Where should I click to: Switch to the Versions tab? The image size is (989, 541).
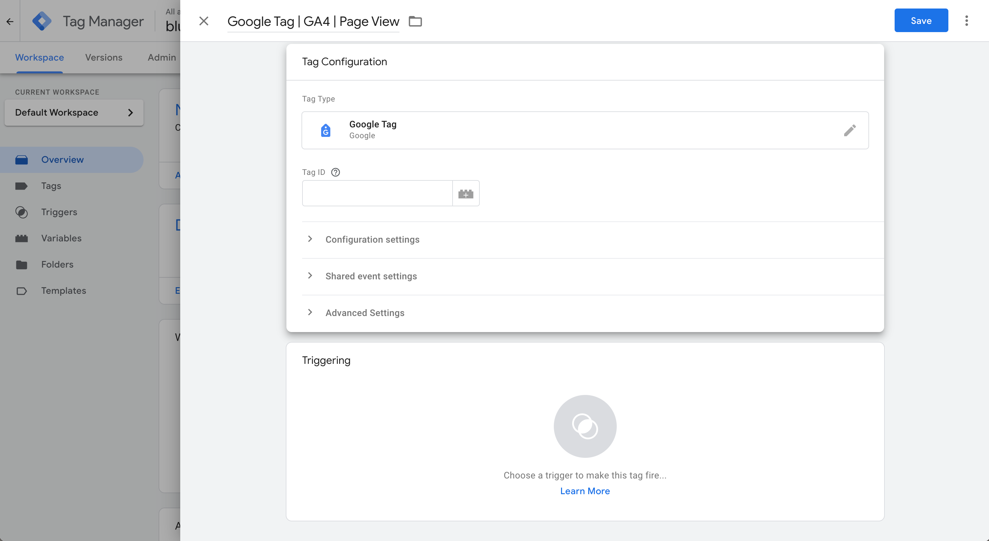104,58
